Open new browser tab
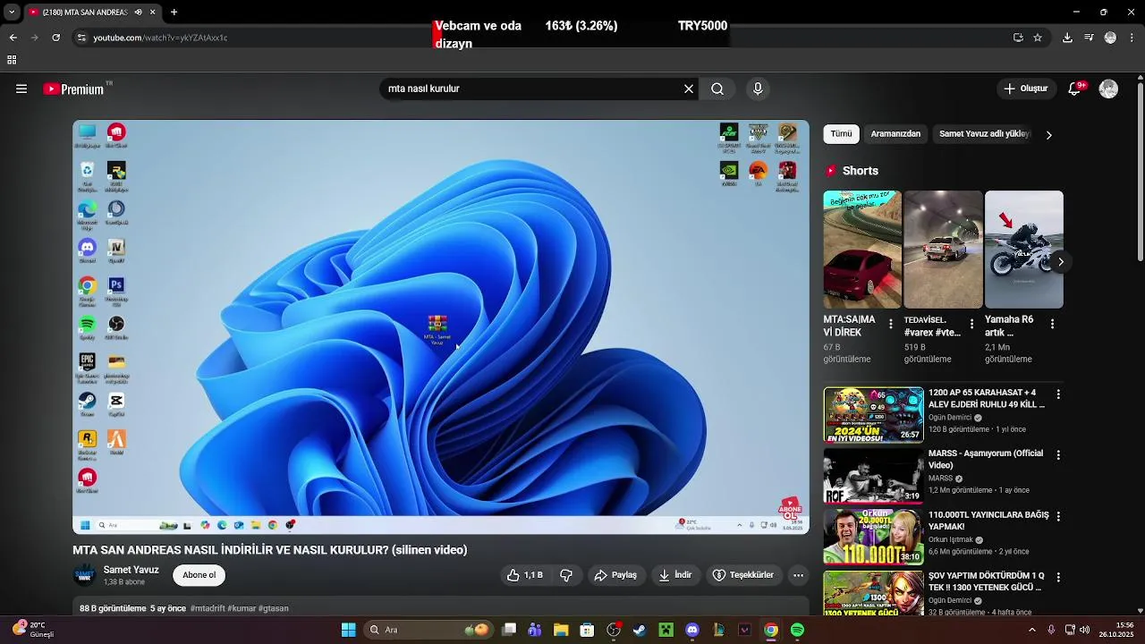 click(x=174, y=12)
